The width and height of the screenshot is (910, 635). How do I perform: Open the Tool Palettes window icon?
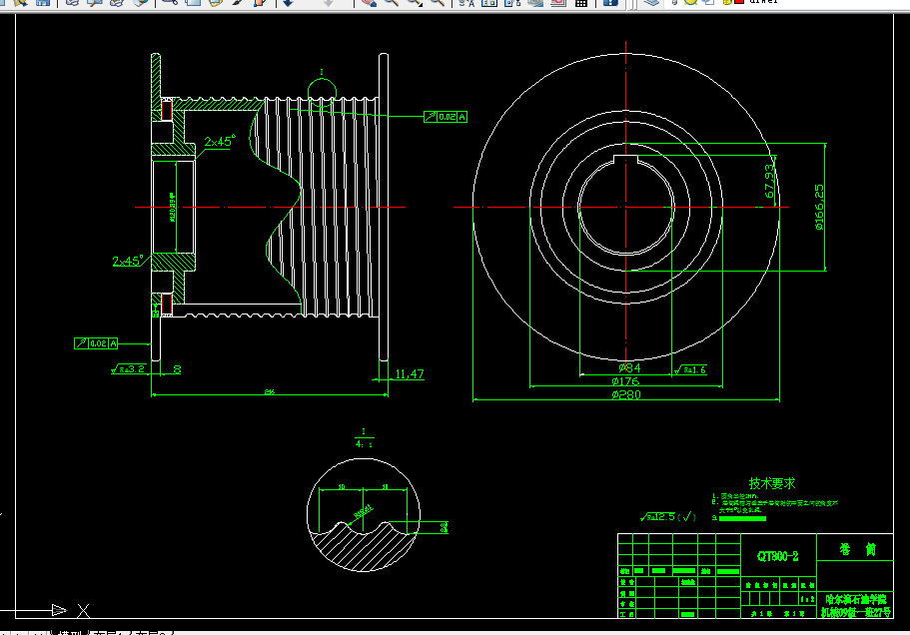tap(511, 2)
